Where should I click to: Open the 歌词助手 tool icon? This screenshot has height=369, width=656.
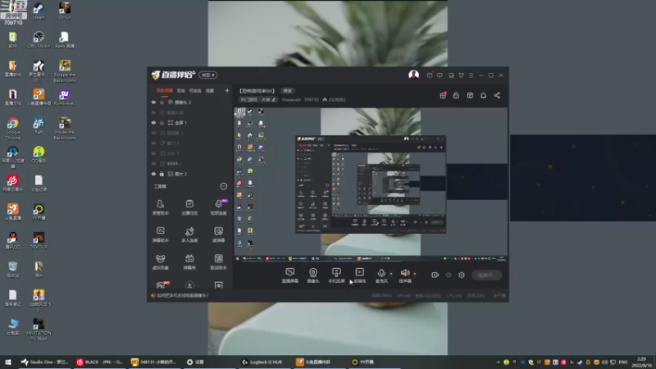(218, 262)
